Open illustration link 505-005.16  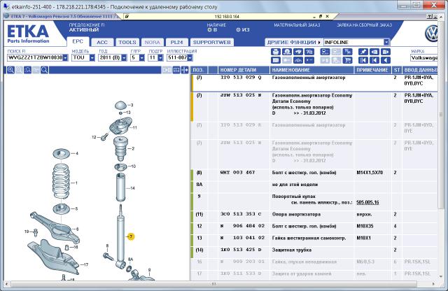click(x=367, y=202)
